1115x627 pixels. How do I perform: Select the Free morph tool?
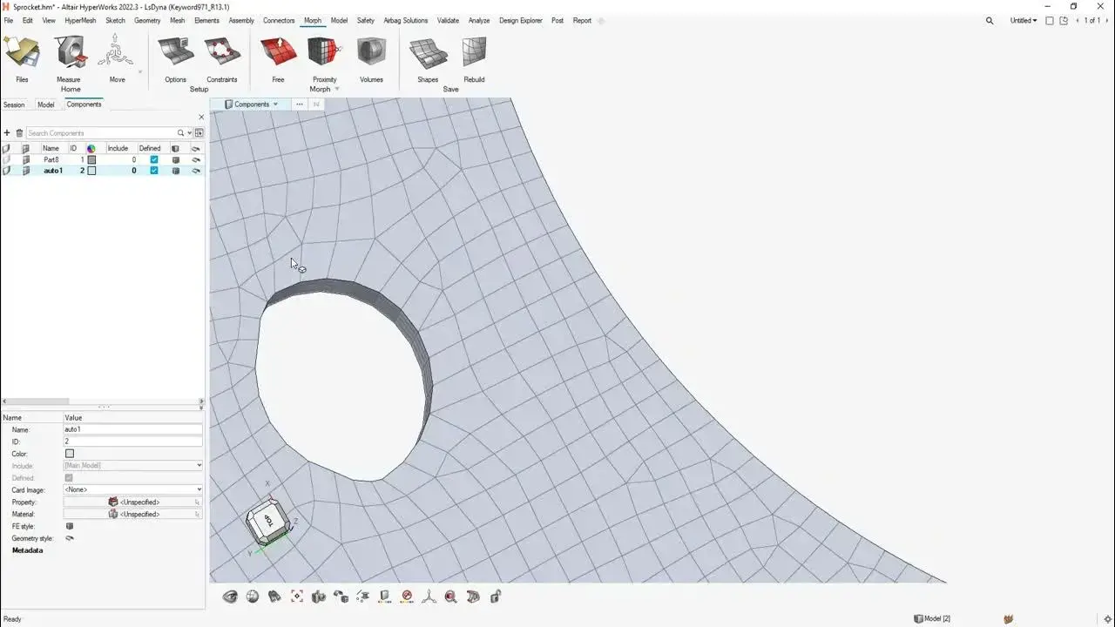point(278,57)
